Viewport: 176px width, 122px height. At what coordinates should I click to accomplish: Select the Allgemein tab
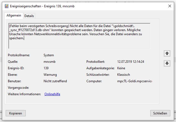(14, 16)
